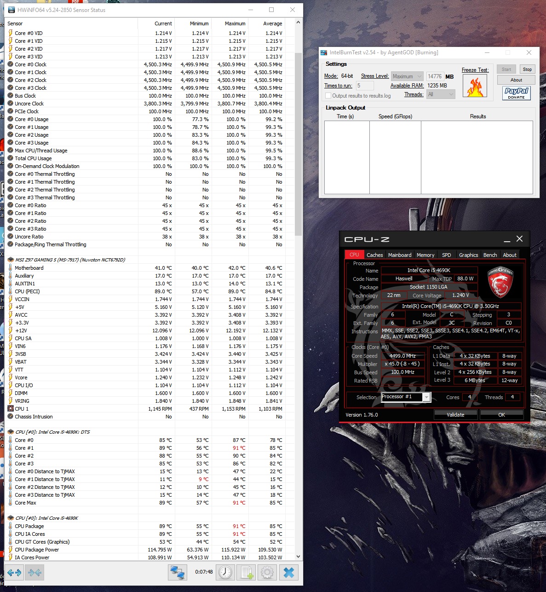The image size is (546, 592).
Task: Click the Maximum column header in HWiNFO
Action: [230, 23]
